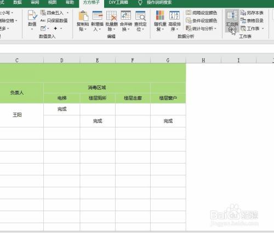Open the 统计与分析 dropdown
This screenshot has width=274, height=233.
pos(201,28)
